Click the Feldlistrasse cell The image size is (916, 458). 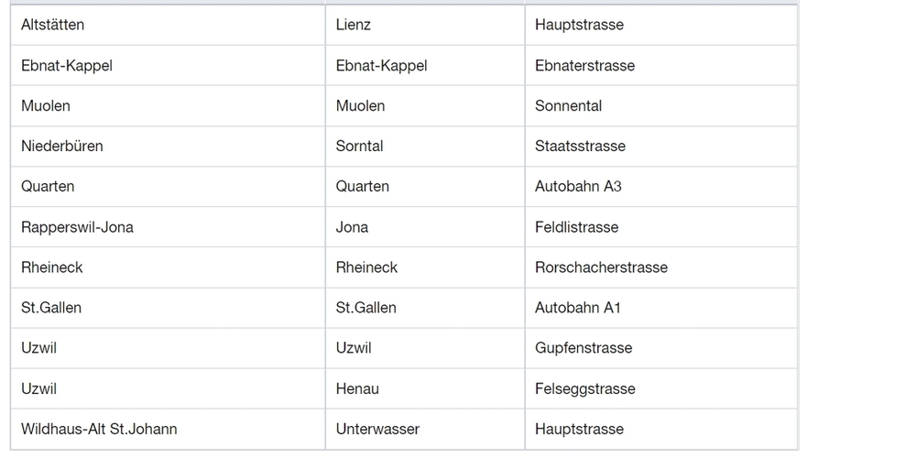(x=576, y=227)
